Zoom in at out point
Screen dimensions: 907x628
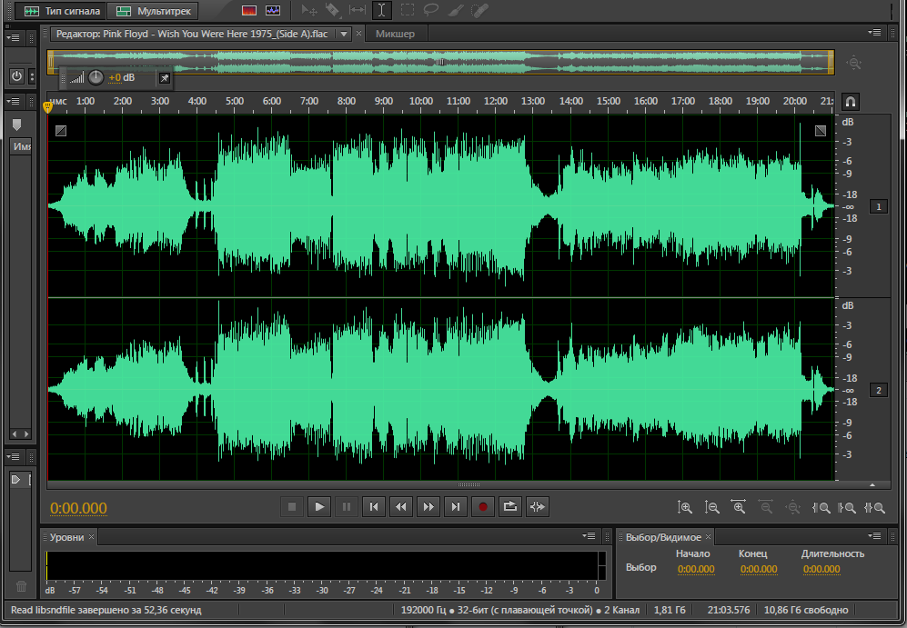(x=847, y=507)
